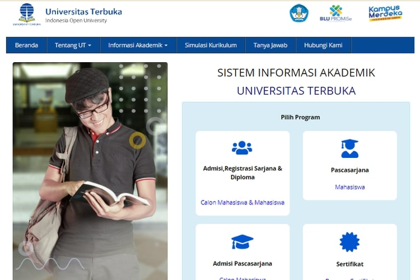Click the Mahasiswa link under Pascasarjana
The width and height of the screenshot is (420, 280).
349,187
